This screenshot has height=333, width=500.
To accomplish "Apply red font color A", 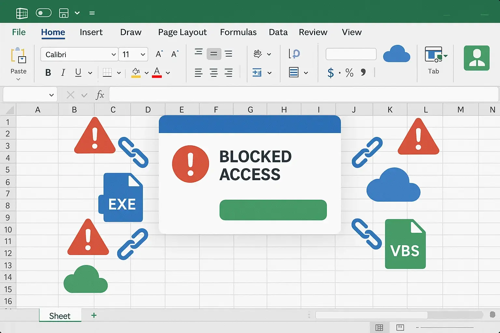I will (x=157, y=73).
